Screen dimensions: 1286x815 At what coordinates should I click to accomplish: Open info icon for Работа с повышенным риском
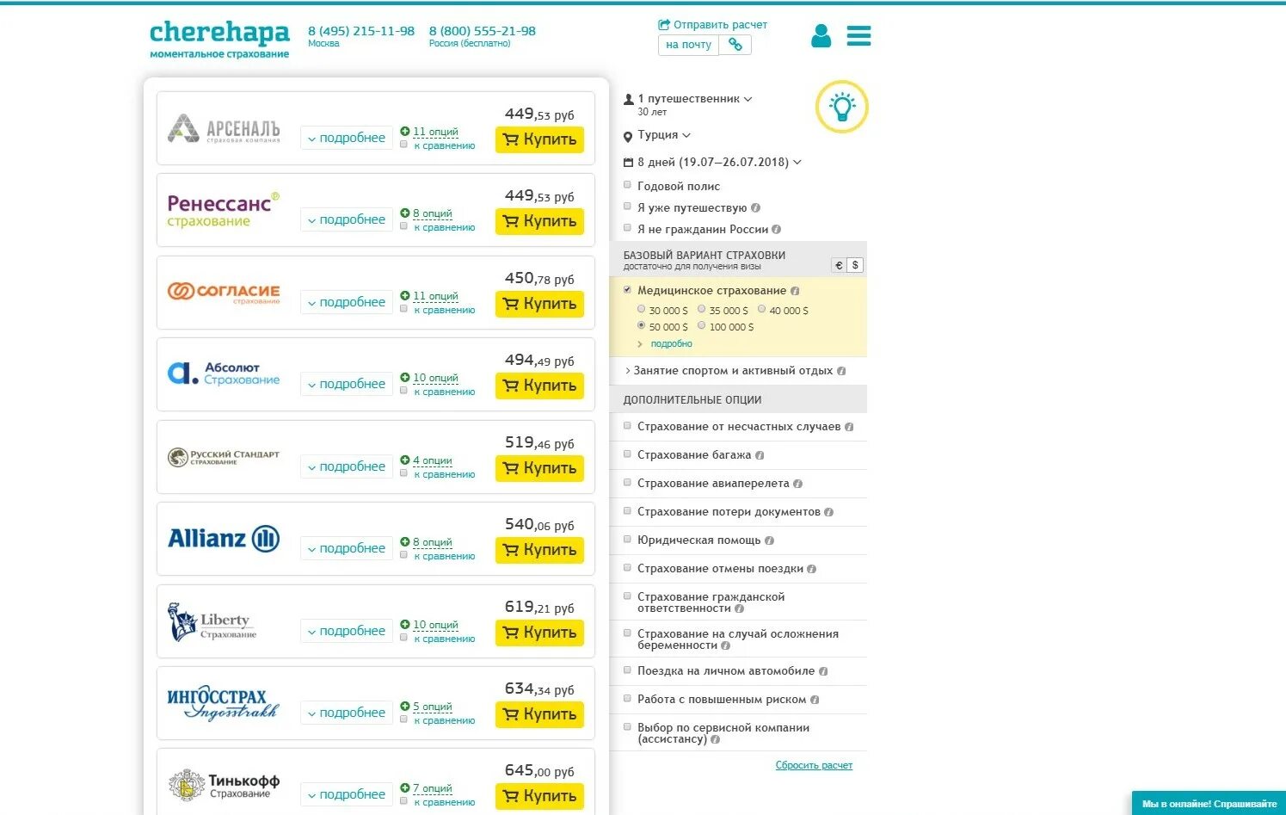point(815,700)
